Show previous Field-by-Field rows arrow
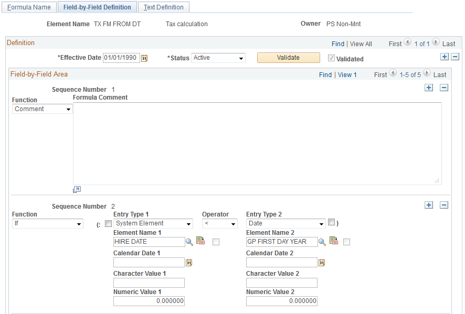465x314 pixels. [393, 73]
